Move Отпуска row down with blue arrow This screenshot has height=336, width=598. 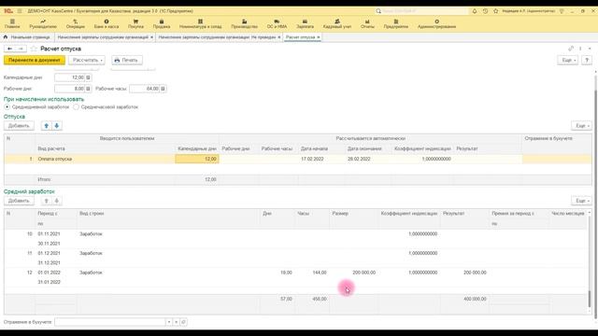[x=57, y=126]
